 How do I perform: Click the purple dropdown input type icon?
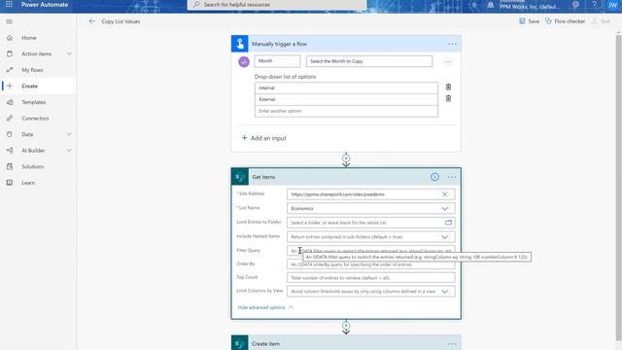point(244,61)
